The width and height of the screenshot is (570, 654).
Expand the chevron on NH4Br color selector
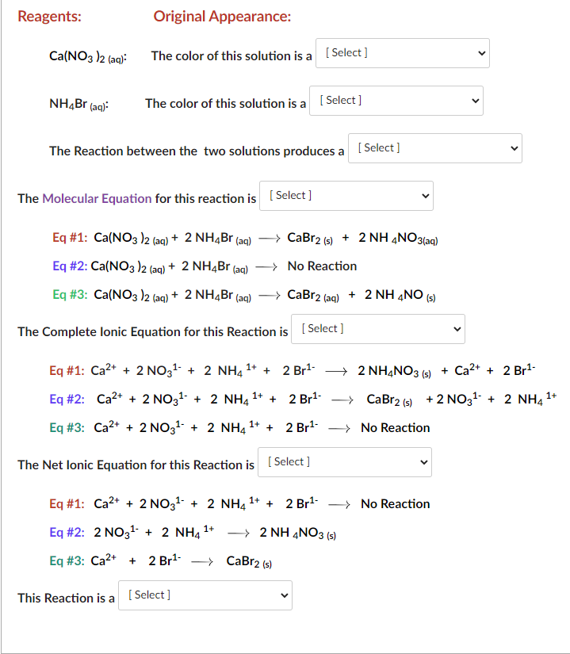pos(474,100)
